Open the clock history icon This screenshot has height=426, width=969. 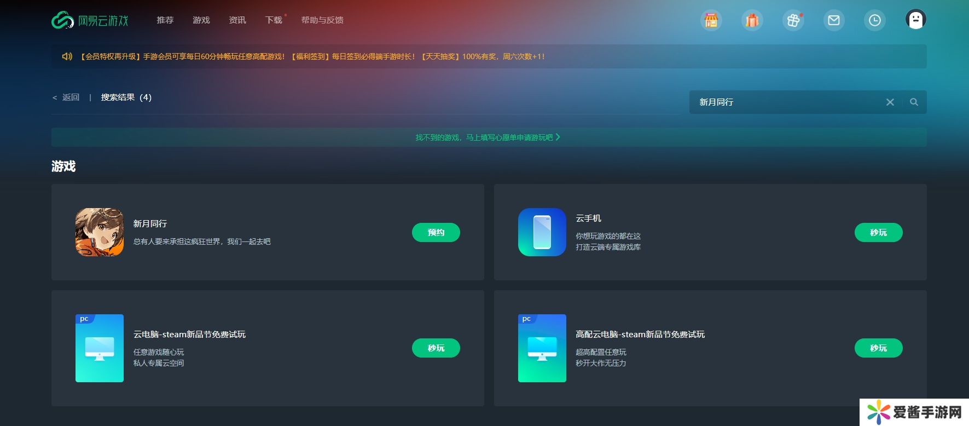point(874,20)
